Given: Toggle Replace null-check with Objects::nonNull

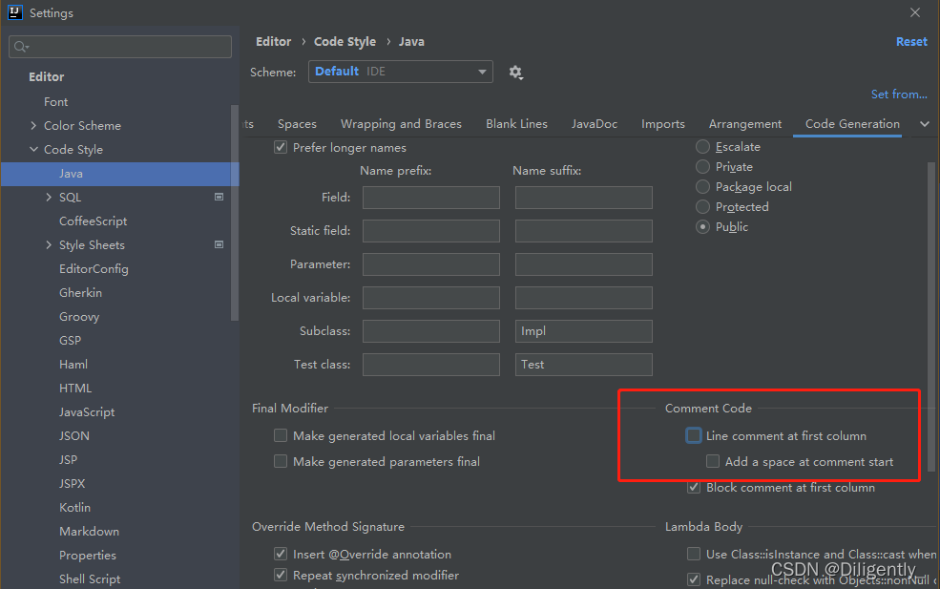Looking at the screenshot, I should (x=694, y=579).
